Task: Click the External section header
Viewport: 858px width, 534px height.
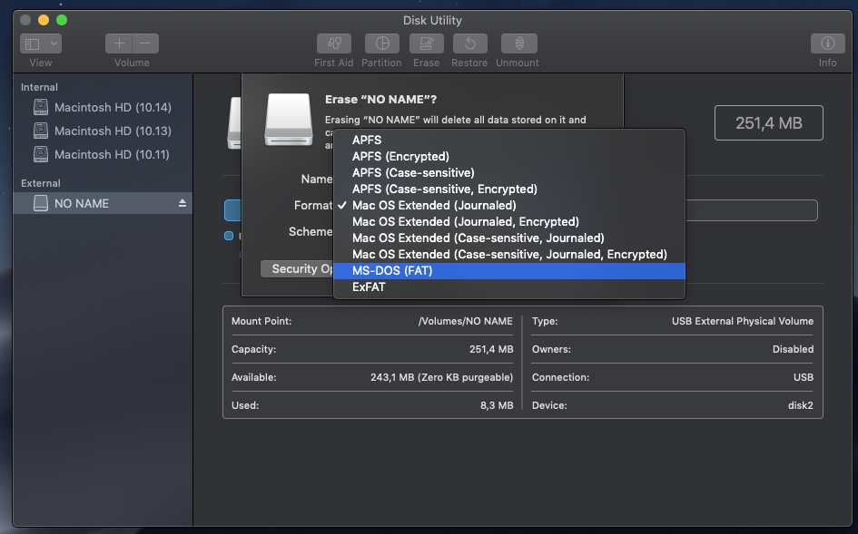Action: pyautogui.click(x=41, y=183)
